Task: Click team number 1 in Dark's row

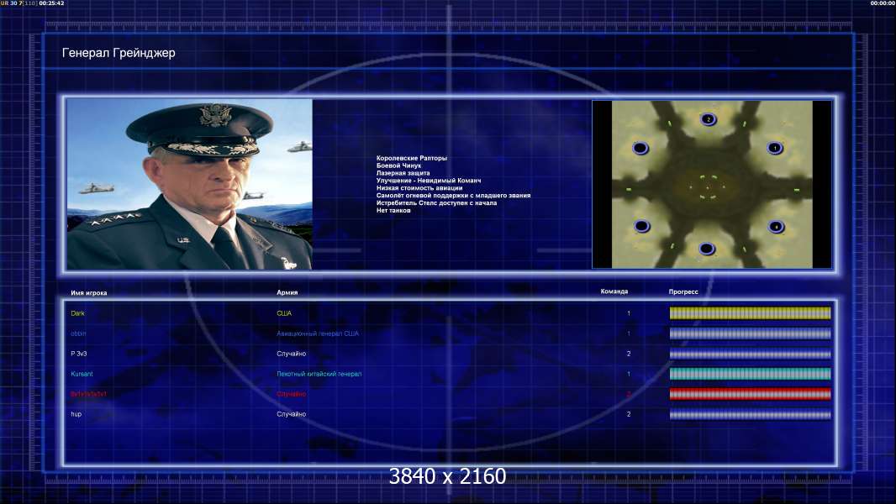Action: [x=629, y=313]
